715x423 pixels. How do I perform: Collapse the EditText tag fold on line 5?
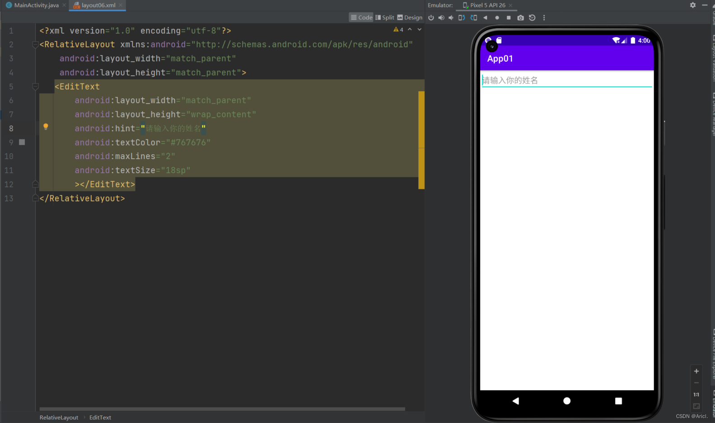click(x=35, y=87)
